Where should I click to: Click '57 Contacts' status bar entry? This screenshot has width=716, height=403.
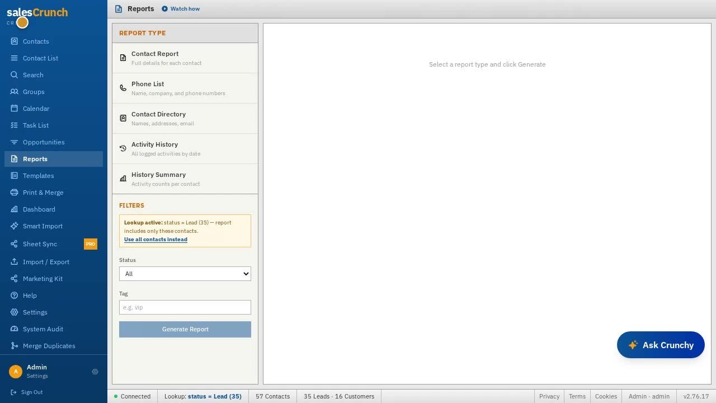273,396
